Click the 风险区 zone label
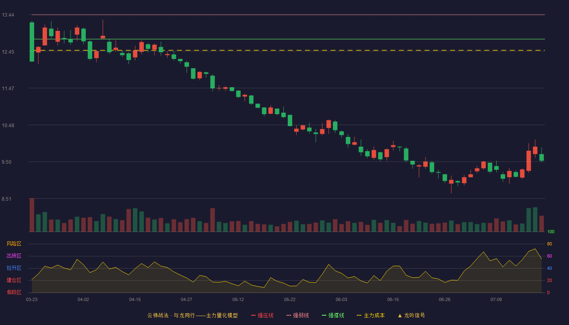The image size is (569, 325). click(x=14, y=244)
